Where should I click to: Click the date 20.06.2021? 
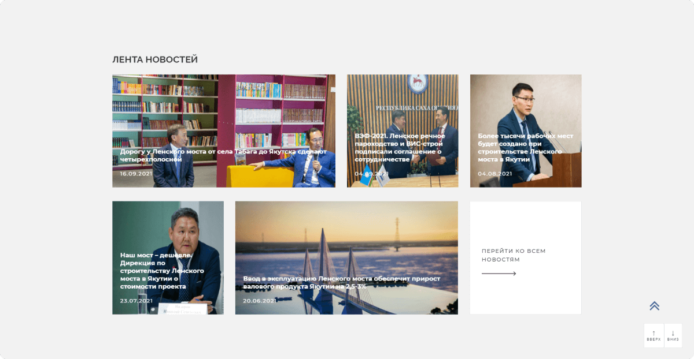point(260,301)
